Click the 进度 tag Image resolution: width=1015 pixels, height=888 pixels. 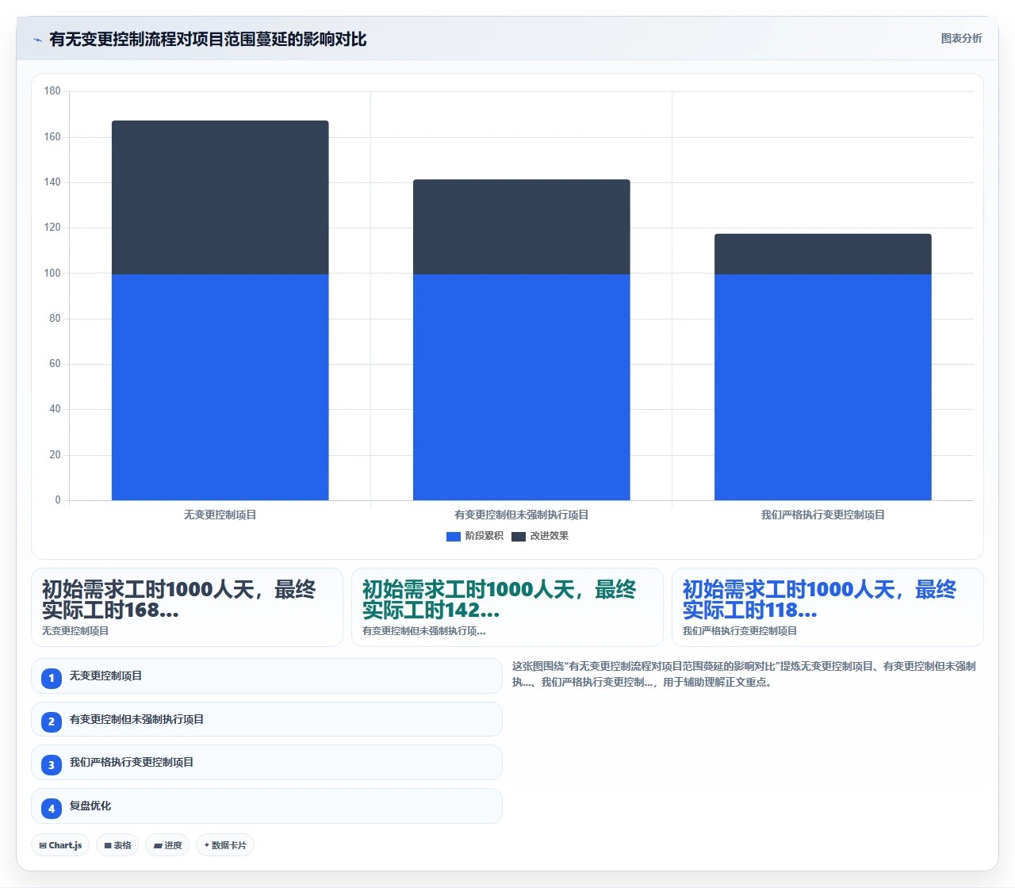[167, 845]
